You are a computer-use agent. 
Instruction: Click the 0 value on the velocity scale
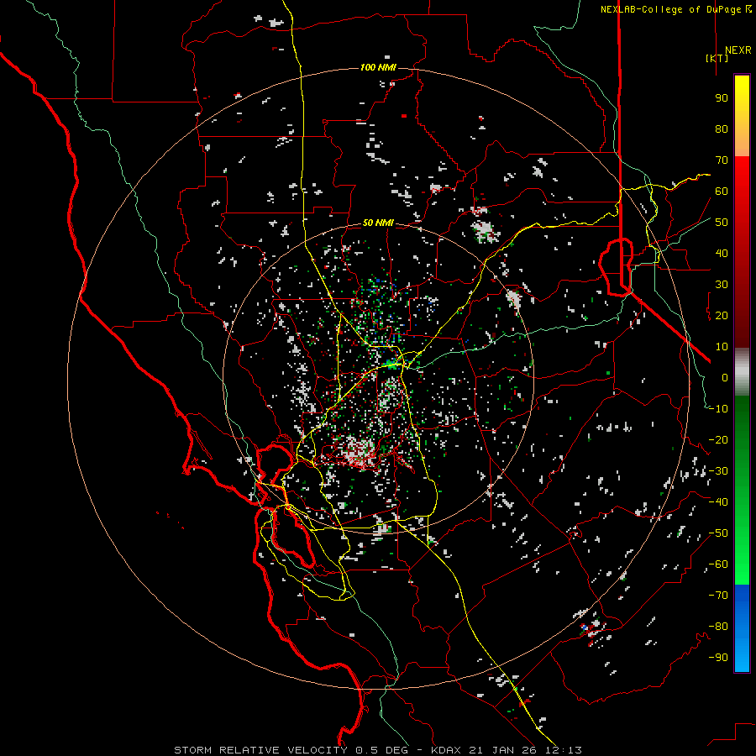(x=725, y=378)
